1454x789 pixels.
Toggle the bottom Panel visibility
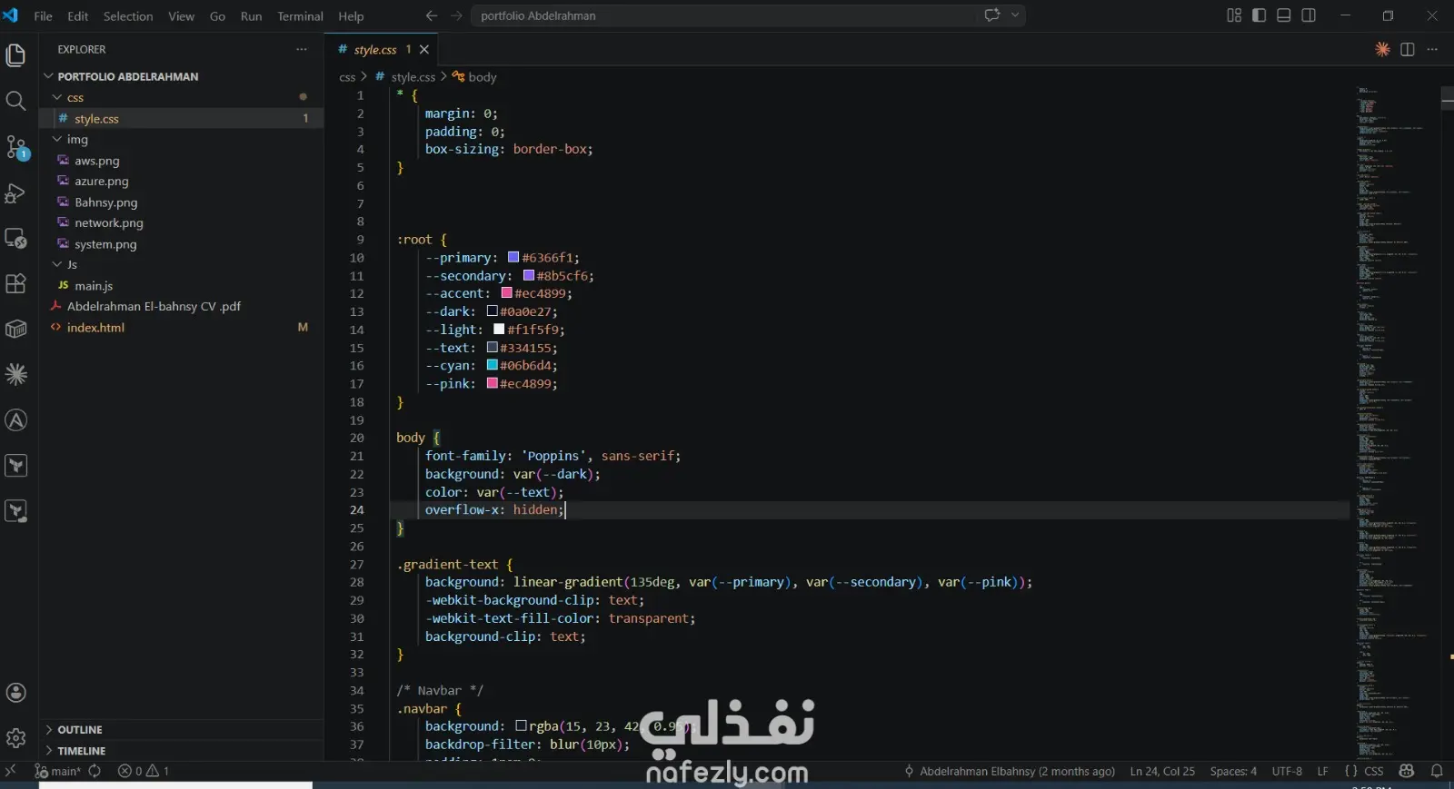click(x=1283, y=15)
